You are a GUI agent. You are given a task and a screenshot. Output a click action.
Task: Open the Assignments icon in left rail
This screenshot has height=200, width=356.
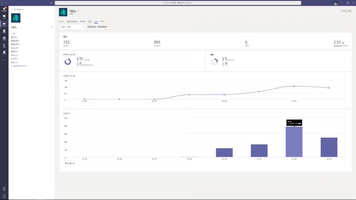(4, 31)
